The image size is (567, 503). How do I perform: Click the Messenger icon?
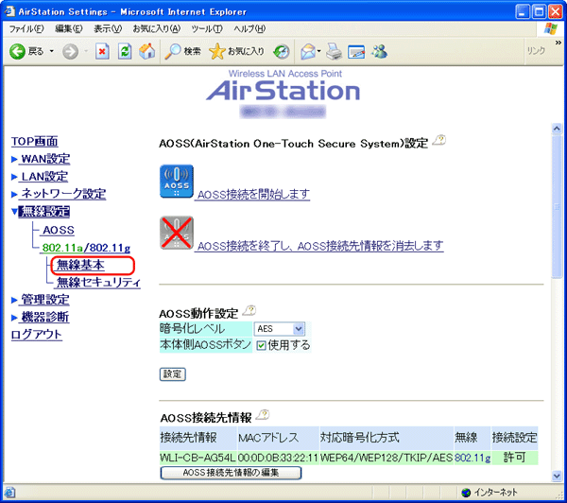click(380, 52)
